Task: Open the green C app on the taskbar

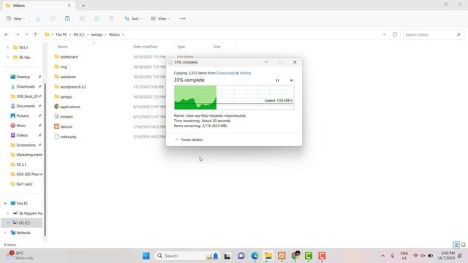Action: point(309,256)
